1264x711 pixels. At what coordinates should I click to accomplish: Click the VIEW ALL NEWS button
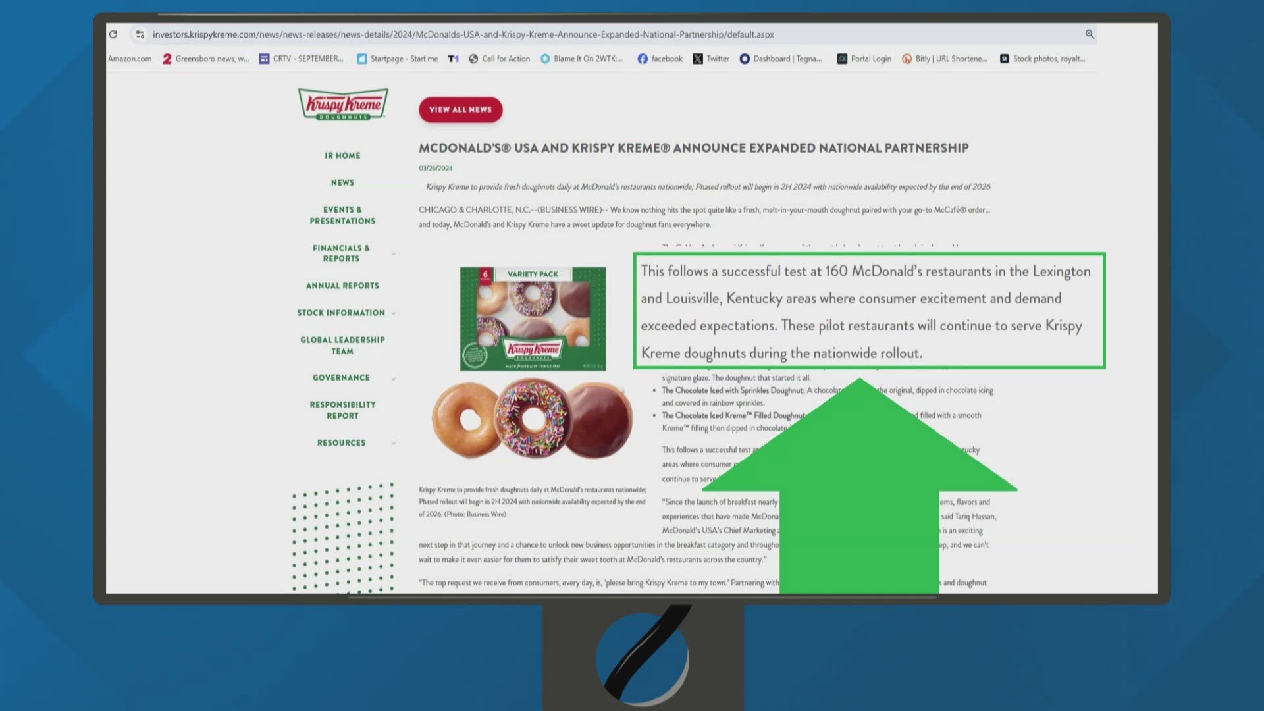point(460,110)
